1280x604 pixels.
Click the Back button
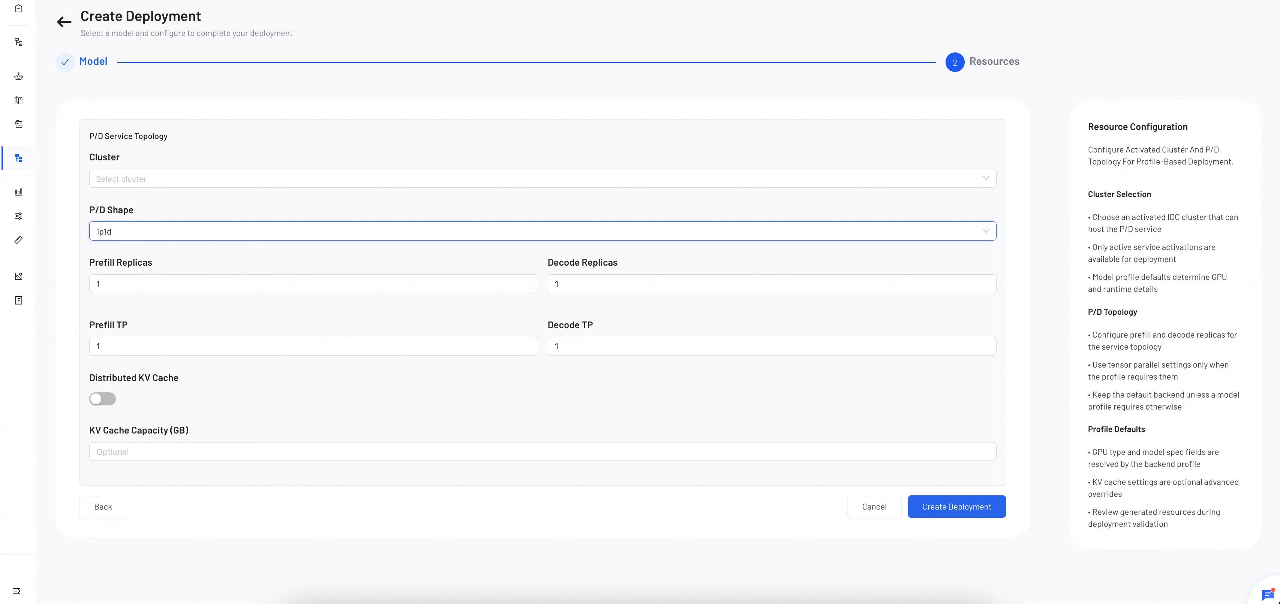point(103,507)
